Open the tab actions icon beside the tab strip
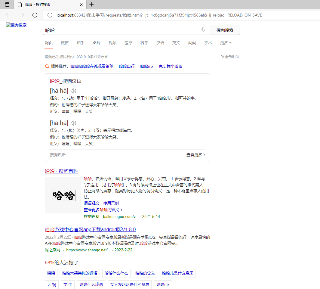Viewport: 320px width, 289px height. (x=7, y=5)
